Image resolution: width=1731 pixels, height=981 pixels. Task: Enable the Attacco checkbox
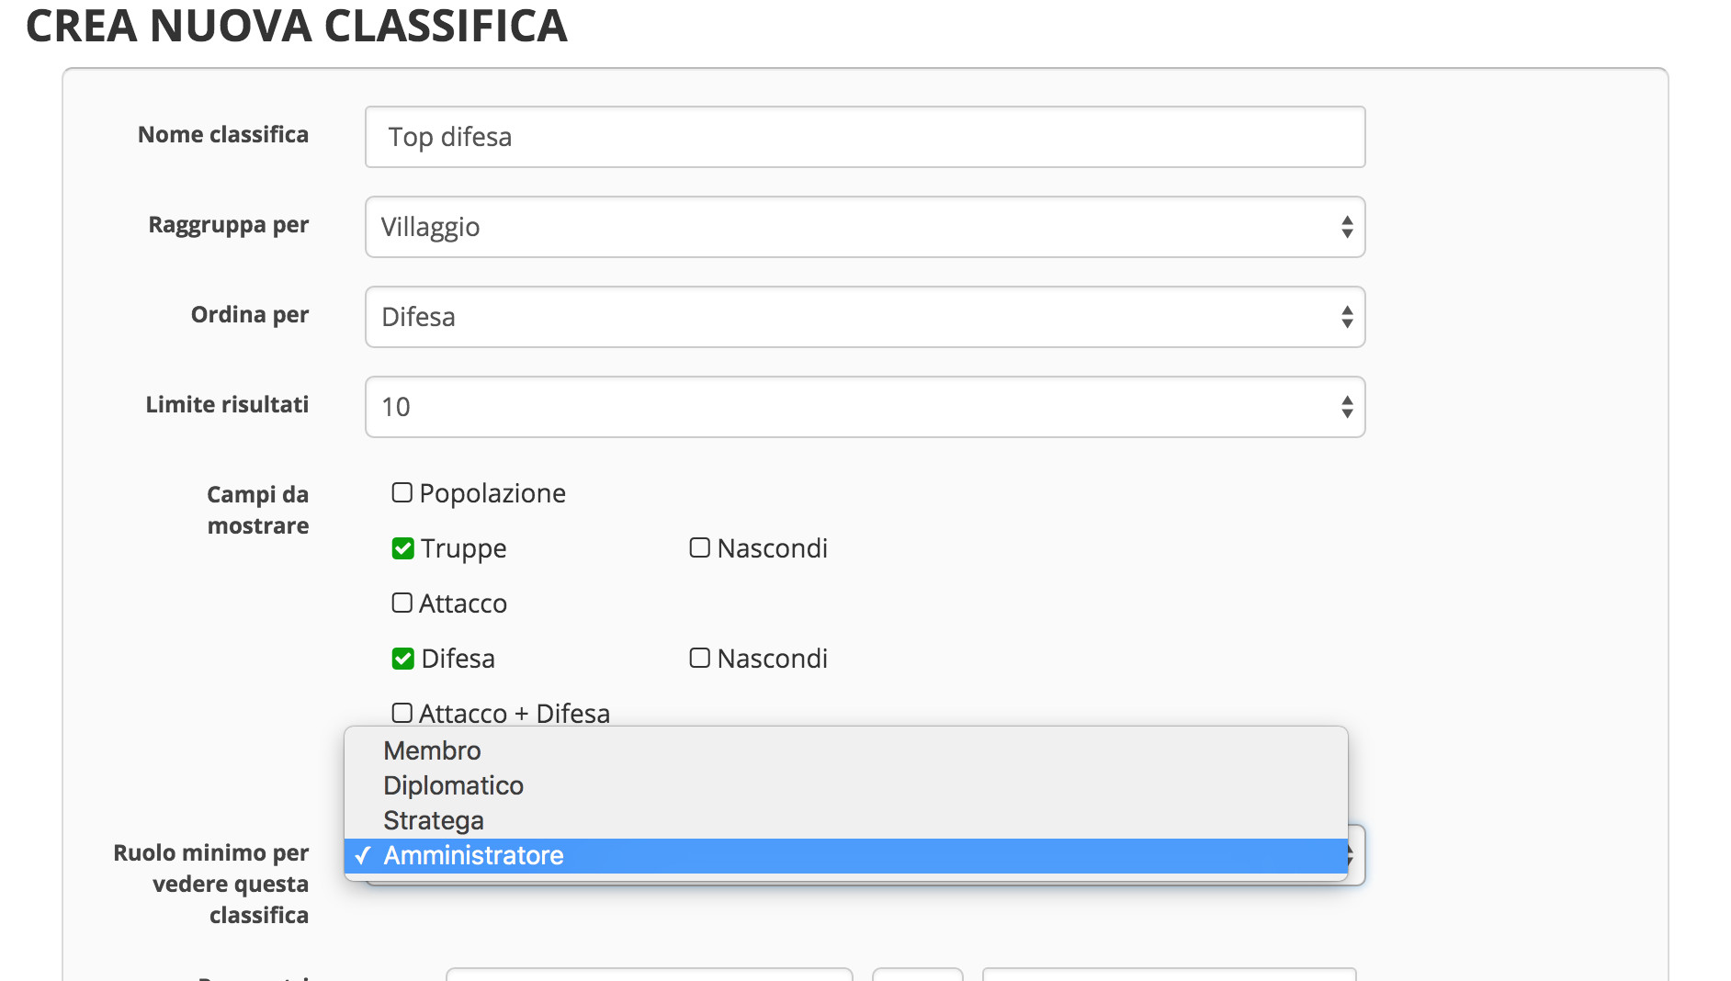tap(402, 603)
